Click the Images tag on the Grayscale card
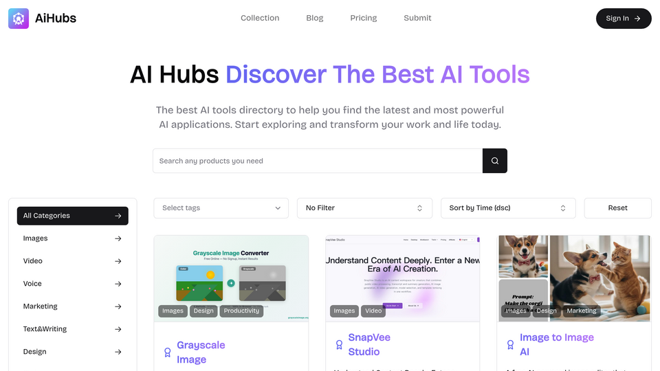The image size is (660, 371). pos(173,311)
